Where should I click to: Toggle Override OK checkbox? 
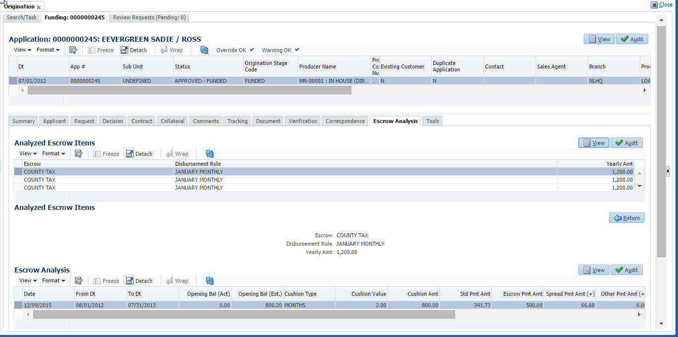[x=252, y=50]
